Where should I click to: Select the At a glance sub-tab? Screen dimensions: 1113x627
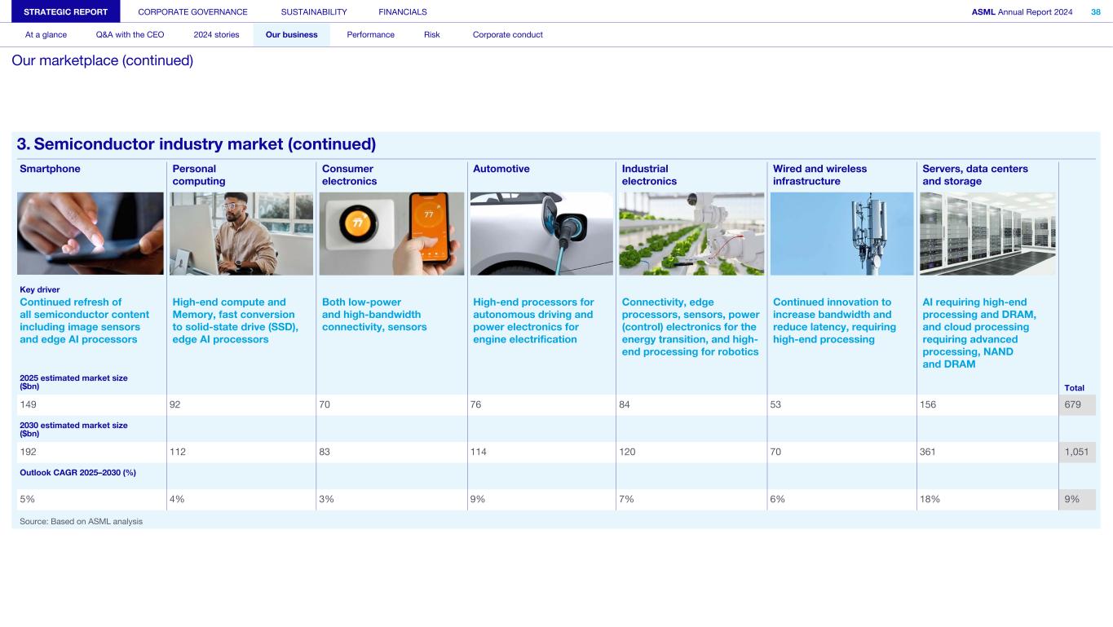tap(46, 35)
